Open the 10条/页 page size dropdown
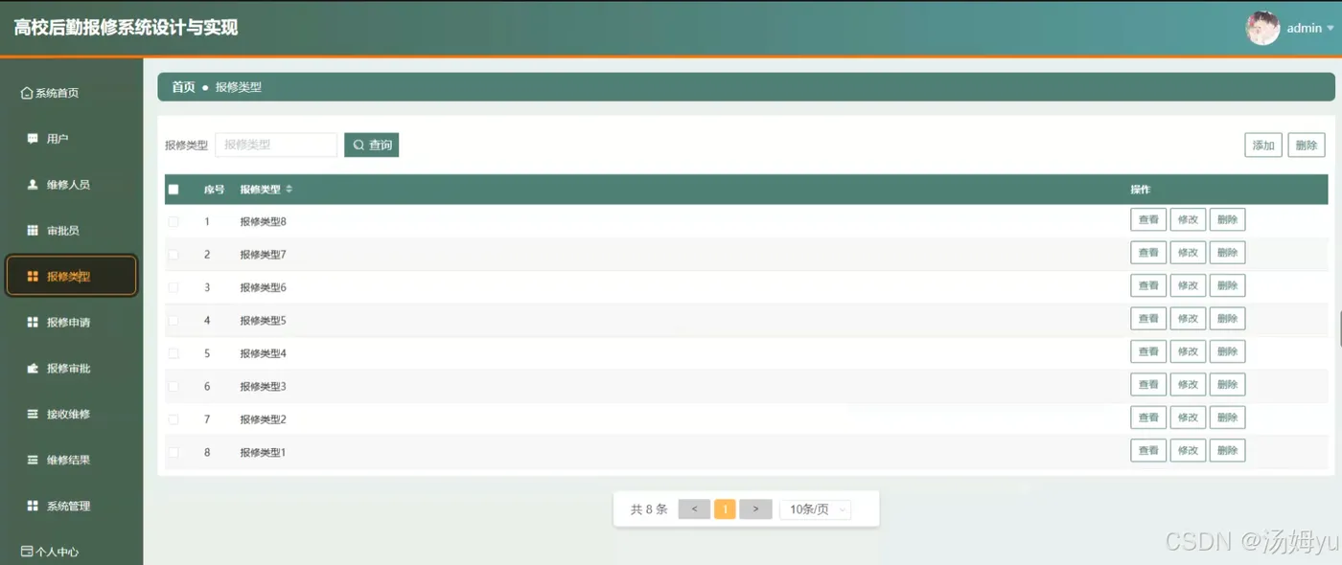This screenshot has width=1342, height=565. [x=815, y=509]
